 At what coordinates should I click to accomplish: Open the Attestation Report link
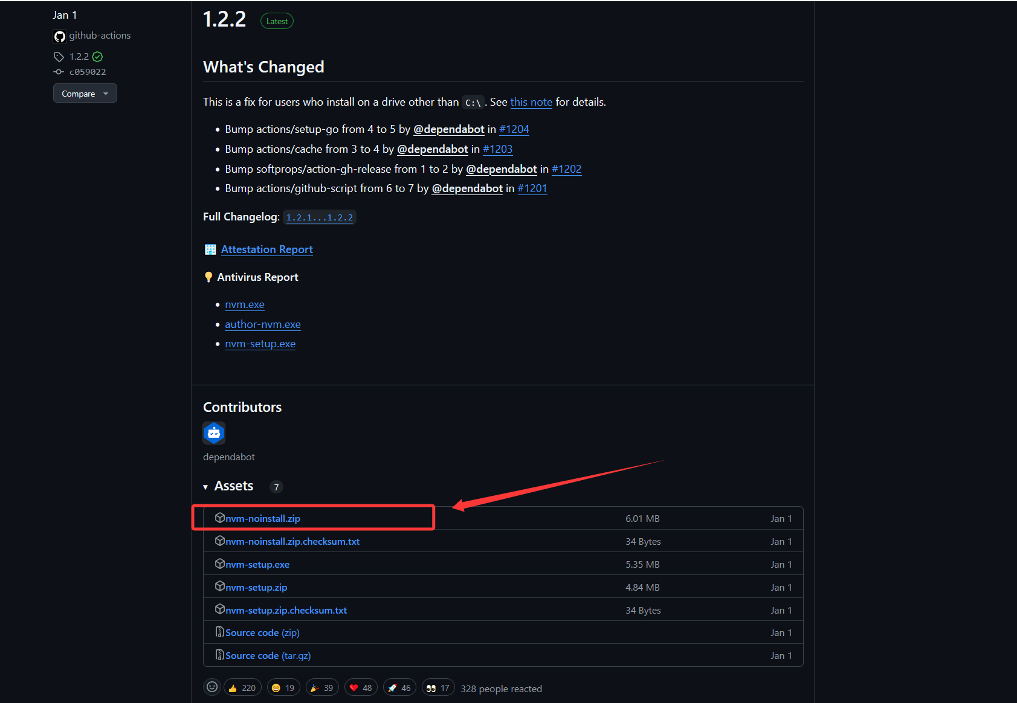point(267,249)
